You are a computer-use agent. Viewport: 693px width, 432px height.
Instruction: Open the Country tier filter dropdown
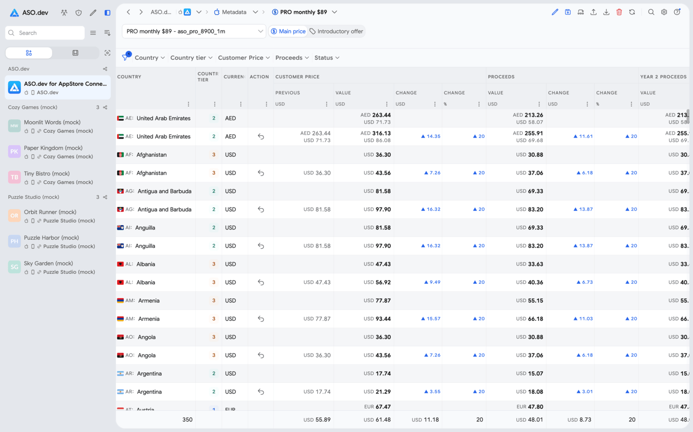(x=192, y=58)
